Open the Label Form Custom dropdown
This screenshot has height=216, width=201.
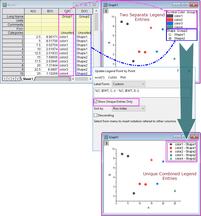tap(129, 84)
